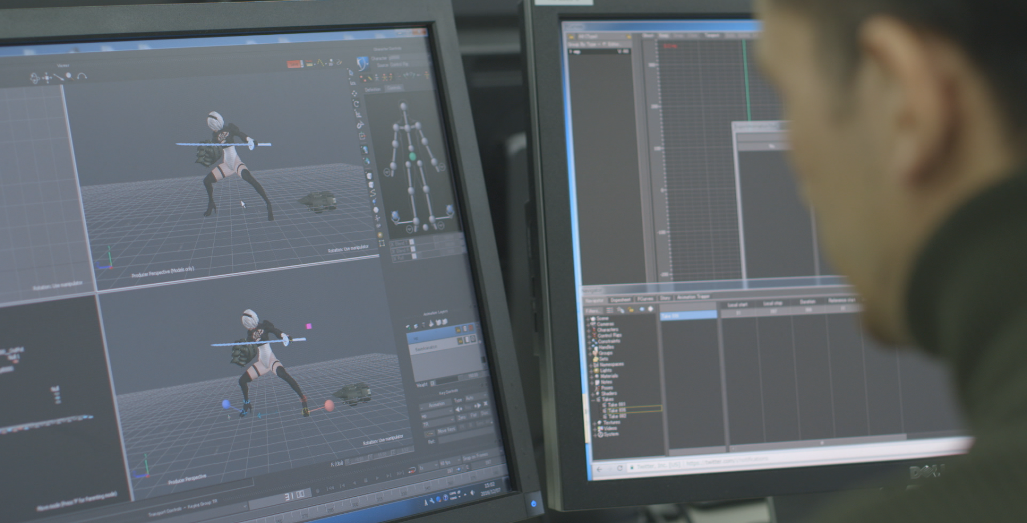Click the red button atop the upper viewer
Screen dimensions: 1027x523
pos(294,64)
